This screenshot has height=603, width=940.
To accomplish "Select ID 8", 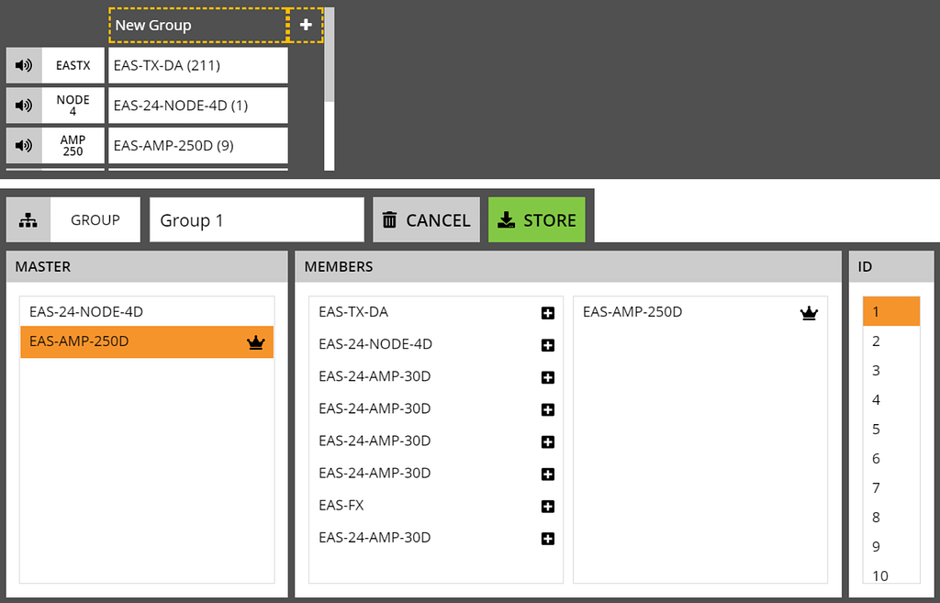I will [891, 518].
